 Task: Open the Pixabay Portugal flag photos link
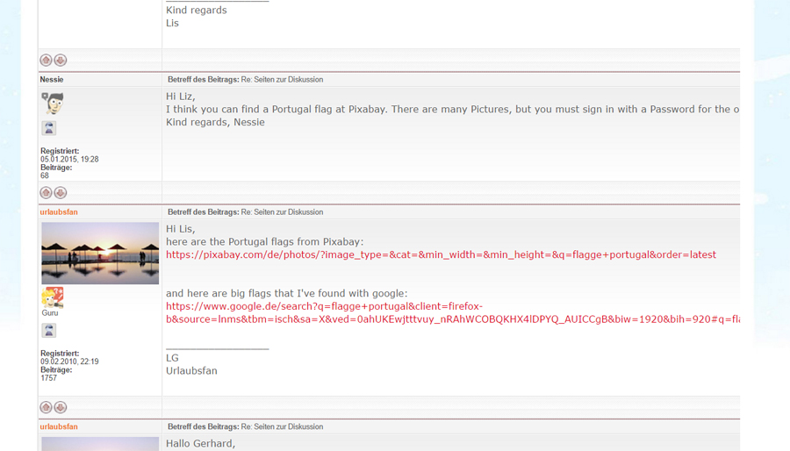pos(441,254)
